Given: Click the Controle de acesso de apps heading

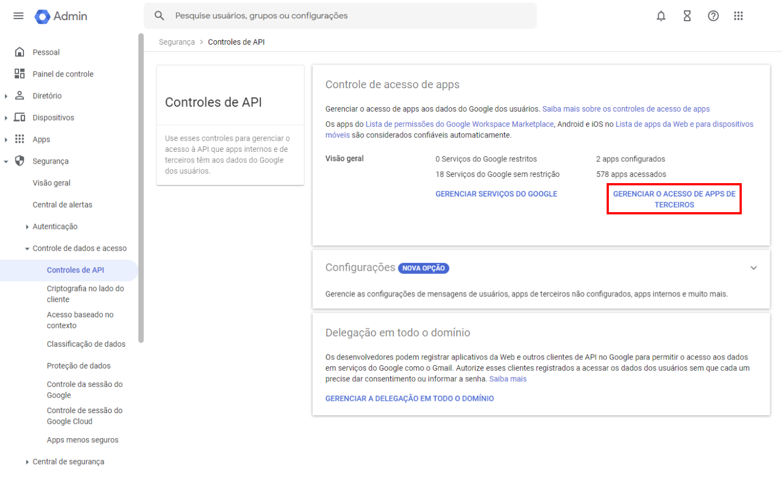Looking at the screenshot, I should click(392, 84).
